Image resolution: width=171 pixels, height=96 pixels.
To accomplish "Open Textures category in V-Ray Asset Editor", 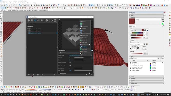I will click(x=42, y=21).
